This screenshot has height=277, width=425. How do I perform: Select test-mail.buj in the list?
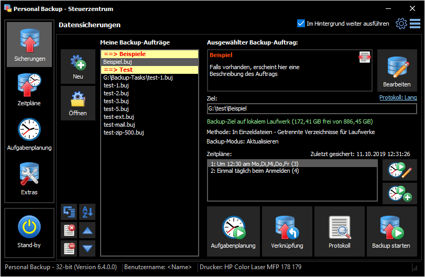(x=150, y=125)
